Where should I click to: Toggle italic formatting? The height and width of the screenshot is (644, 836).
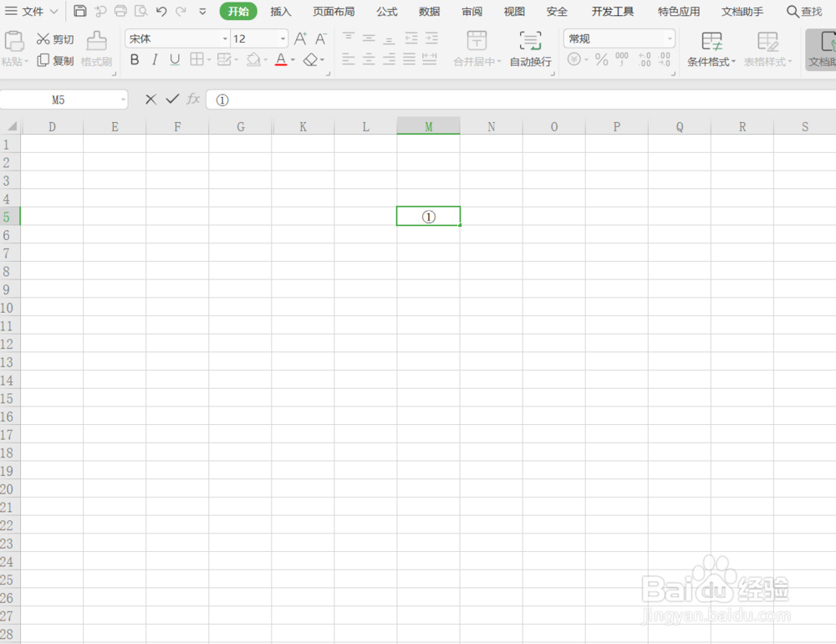click(155, 59)
